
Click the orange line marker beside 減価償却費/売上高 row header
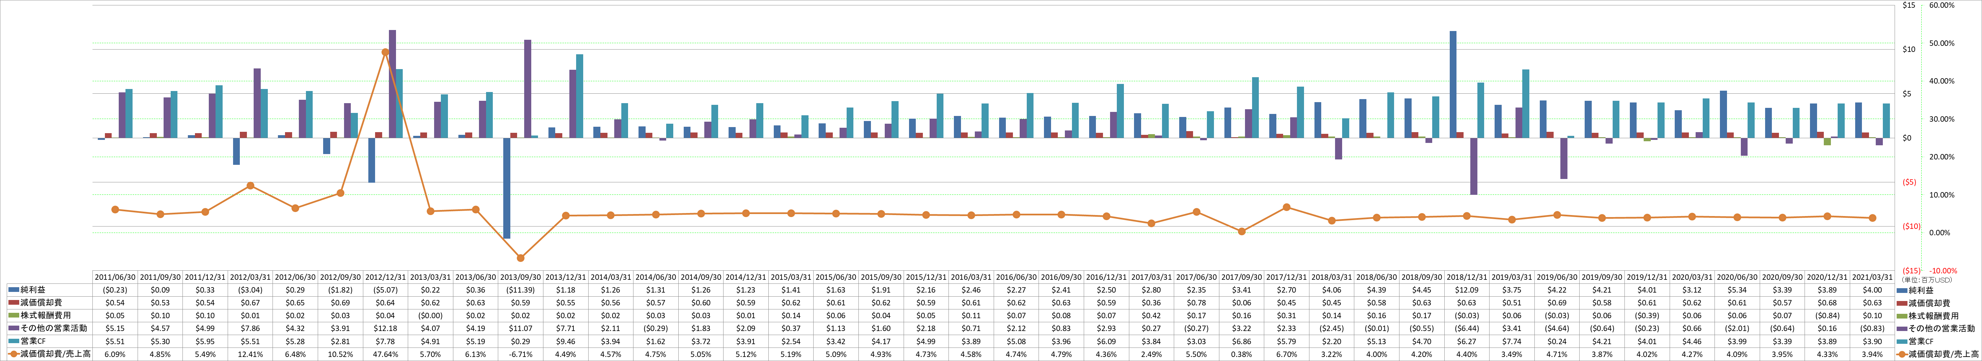click(13, 354)
